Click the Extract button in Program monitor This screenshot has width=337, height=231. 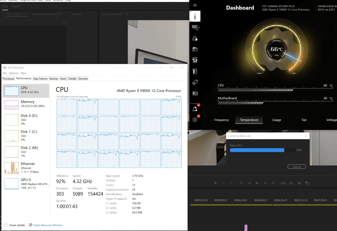click(291, 183)
